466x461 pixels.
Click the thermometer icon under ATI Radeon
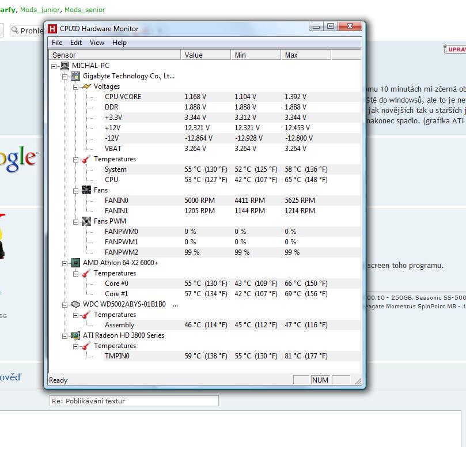pos(86,346)
